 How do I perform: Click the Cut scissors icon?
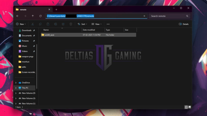point(33,24)
